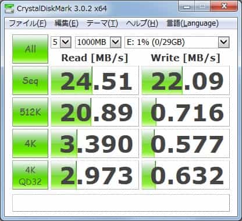Open the ヘルプ(H) menu
The image size is (242, 221).
142,23
